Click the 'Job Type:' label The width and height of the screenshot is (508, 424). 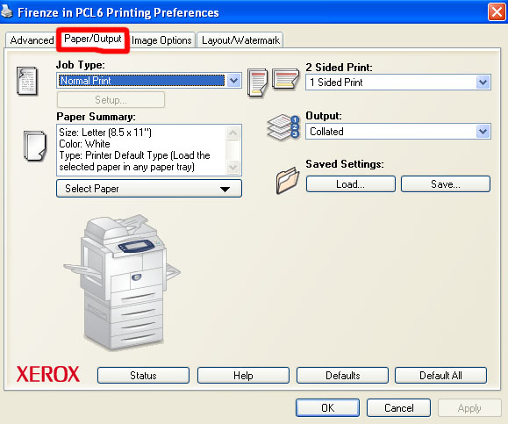click(x=81, y=65)
